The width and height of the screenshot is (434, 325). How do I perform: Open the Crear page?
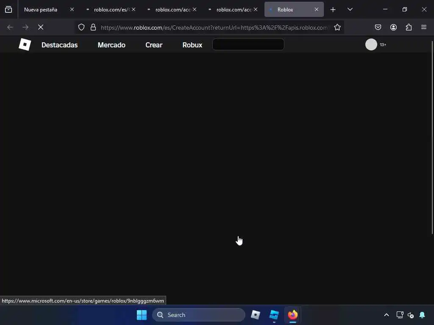[154, 45]
